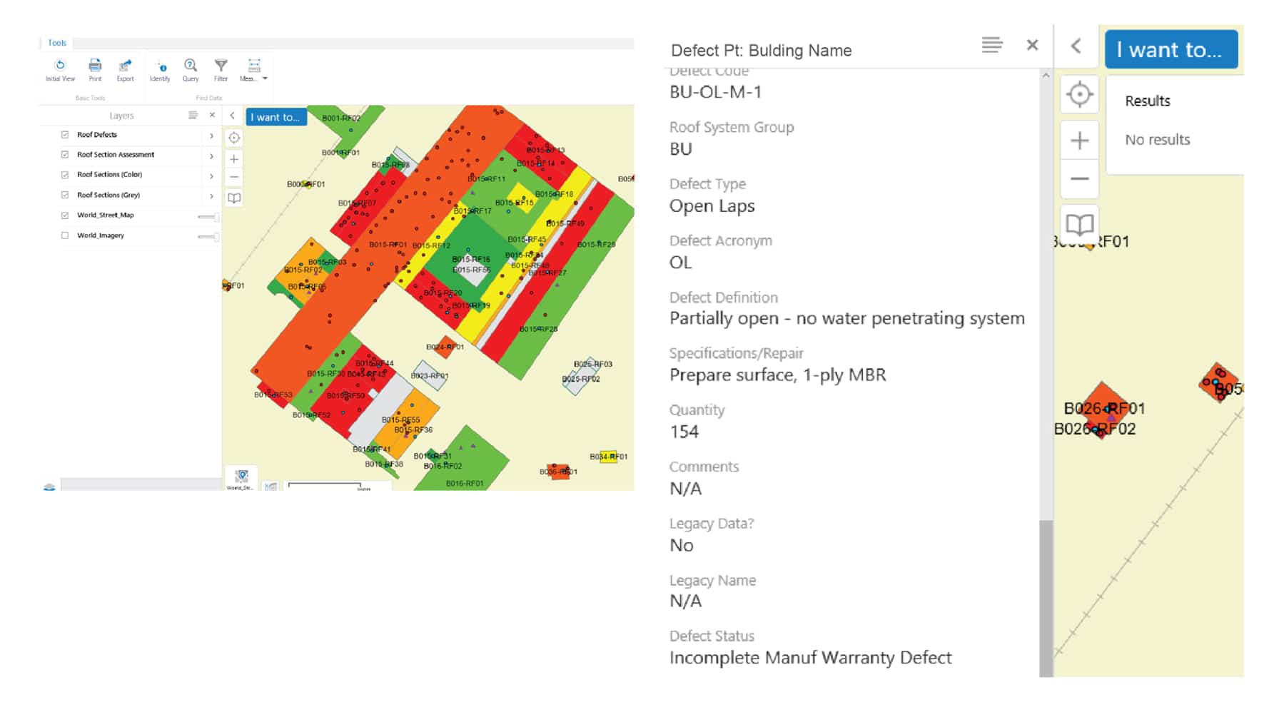Screen dimensions: 1284x722
Task: Expand the Roof Sections (Grey) layer chevron
Action: [x=211, y=195]
